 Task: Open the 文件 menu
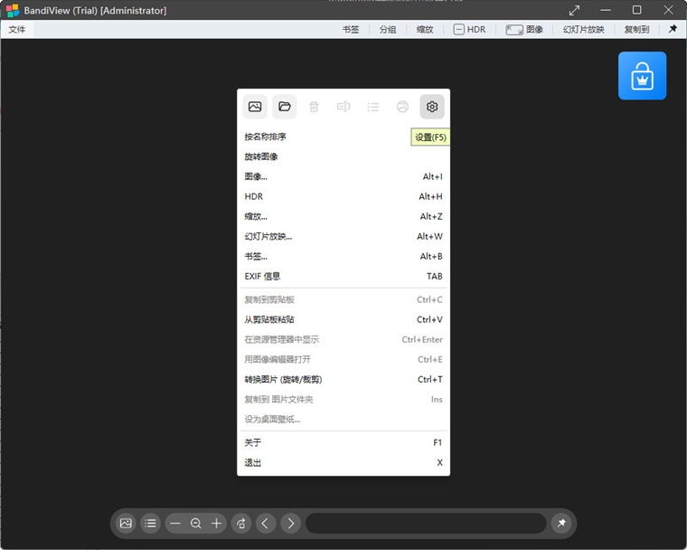coord(17,29)
